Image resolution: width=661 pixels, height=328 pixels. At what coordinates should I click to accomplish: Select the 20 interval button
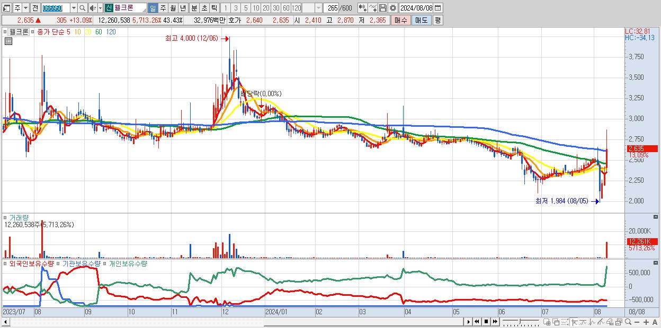[x=266, y=8]
